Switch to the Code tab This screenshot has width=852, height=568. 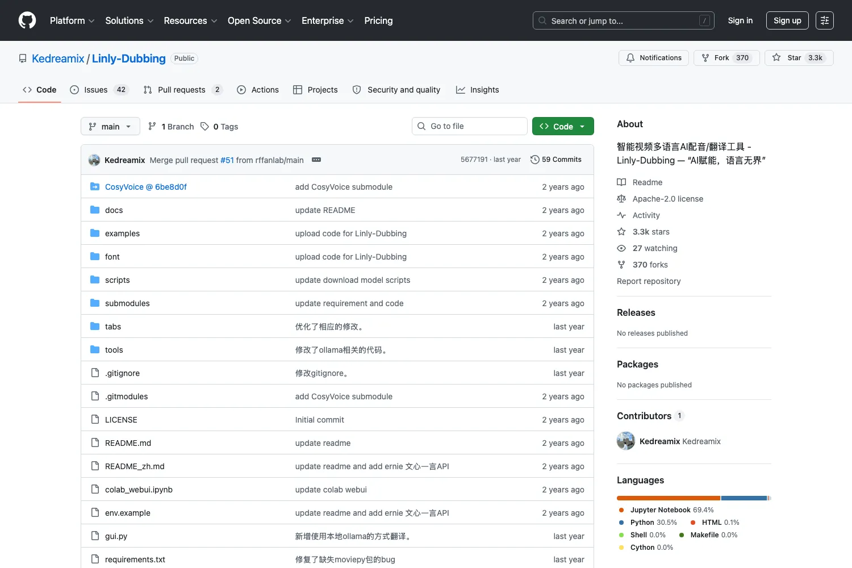pyautogui.click(x=39, y=90)
